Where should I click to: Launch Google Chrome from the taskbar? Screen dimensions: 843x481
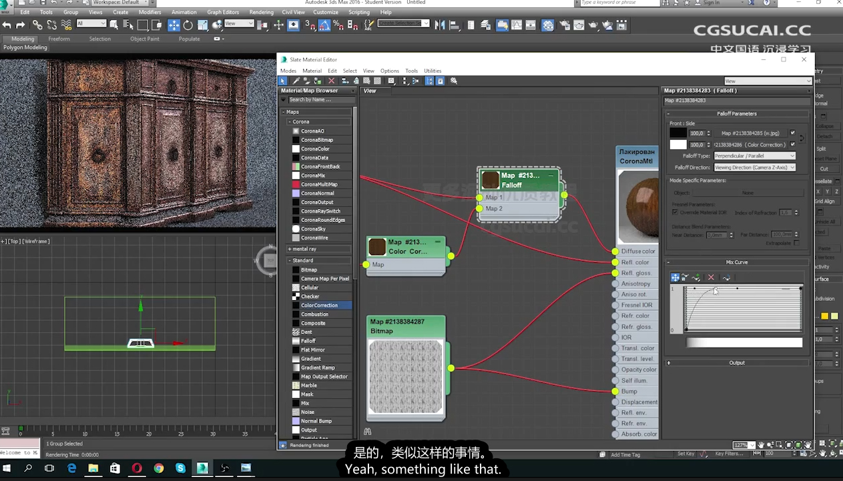coord(158,468)
